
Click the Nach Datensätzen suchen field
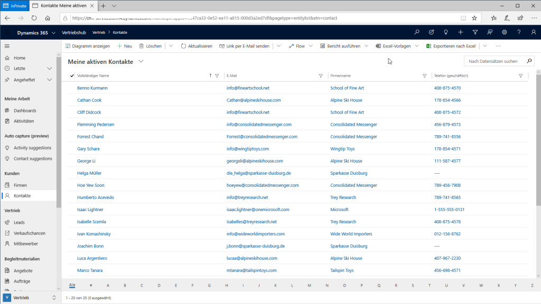(x=493, y=61)
